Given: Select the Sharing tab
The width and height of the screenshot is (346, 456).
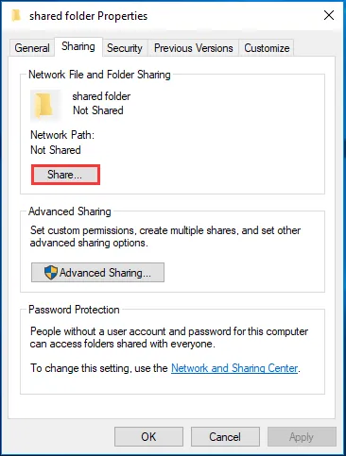Looking at the screenshot, I should click(x=78, y=46).
